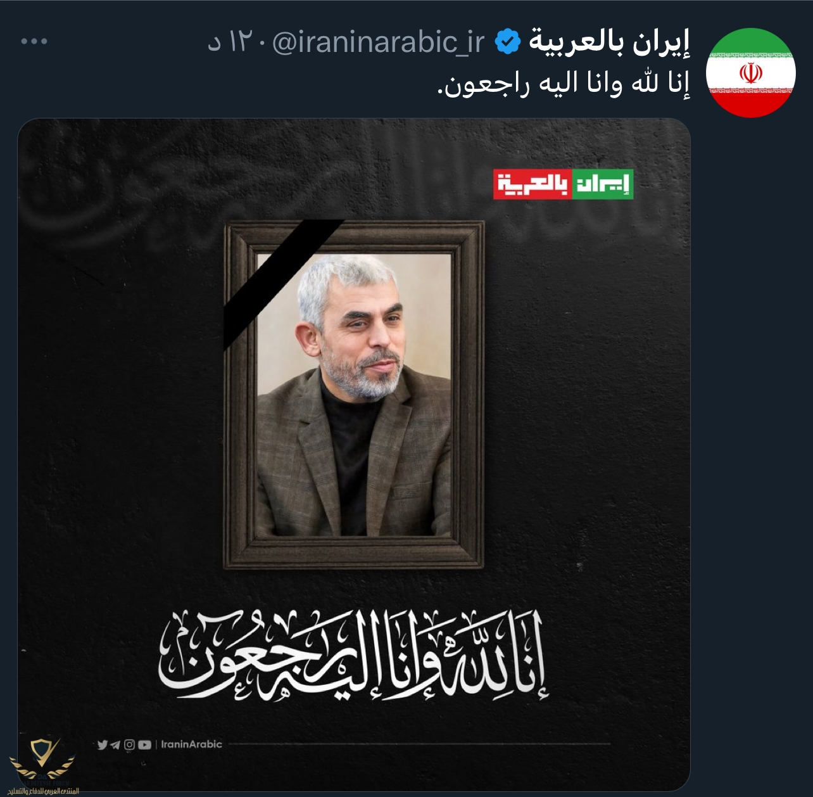
Task: Click the Twitter bird icon in the image footer
Action: pos(102,745)
